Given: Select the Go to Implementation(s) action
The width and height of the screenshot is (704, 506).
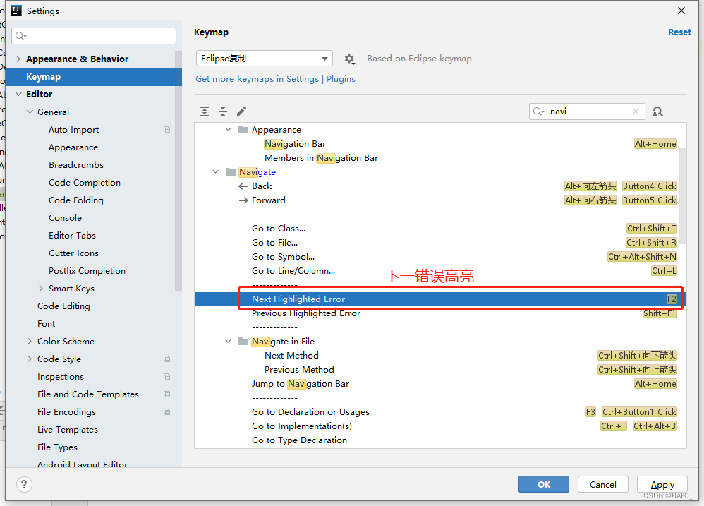Looking at the screenshot, I should pos(440,426).
